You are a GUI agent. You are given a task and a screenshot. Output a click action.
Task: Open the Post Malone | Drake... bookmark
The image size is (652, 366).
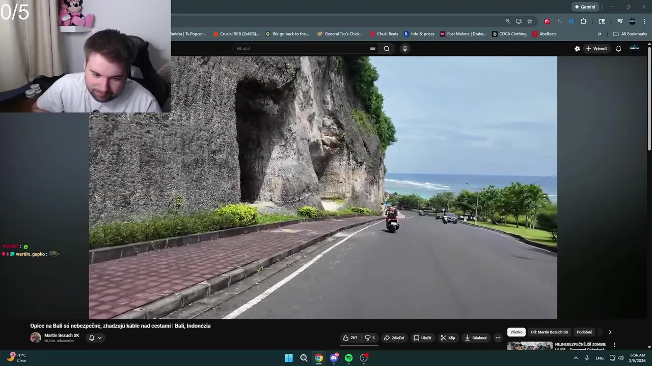[x=463, y=34]
